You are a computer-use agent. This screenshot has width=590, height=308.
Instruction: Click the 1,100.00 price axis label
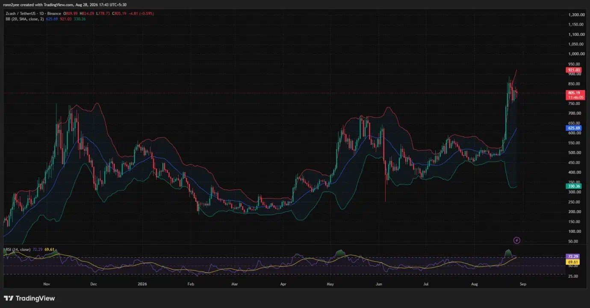click(576, 34)
